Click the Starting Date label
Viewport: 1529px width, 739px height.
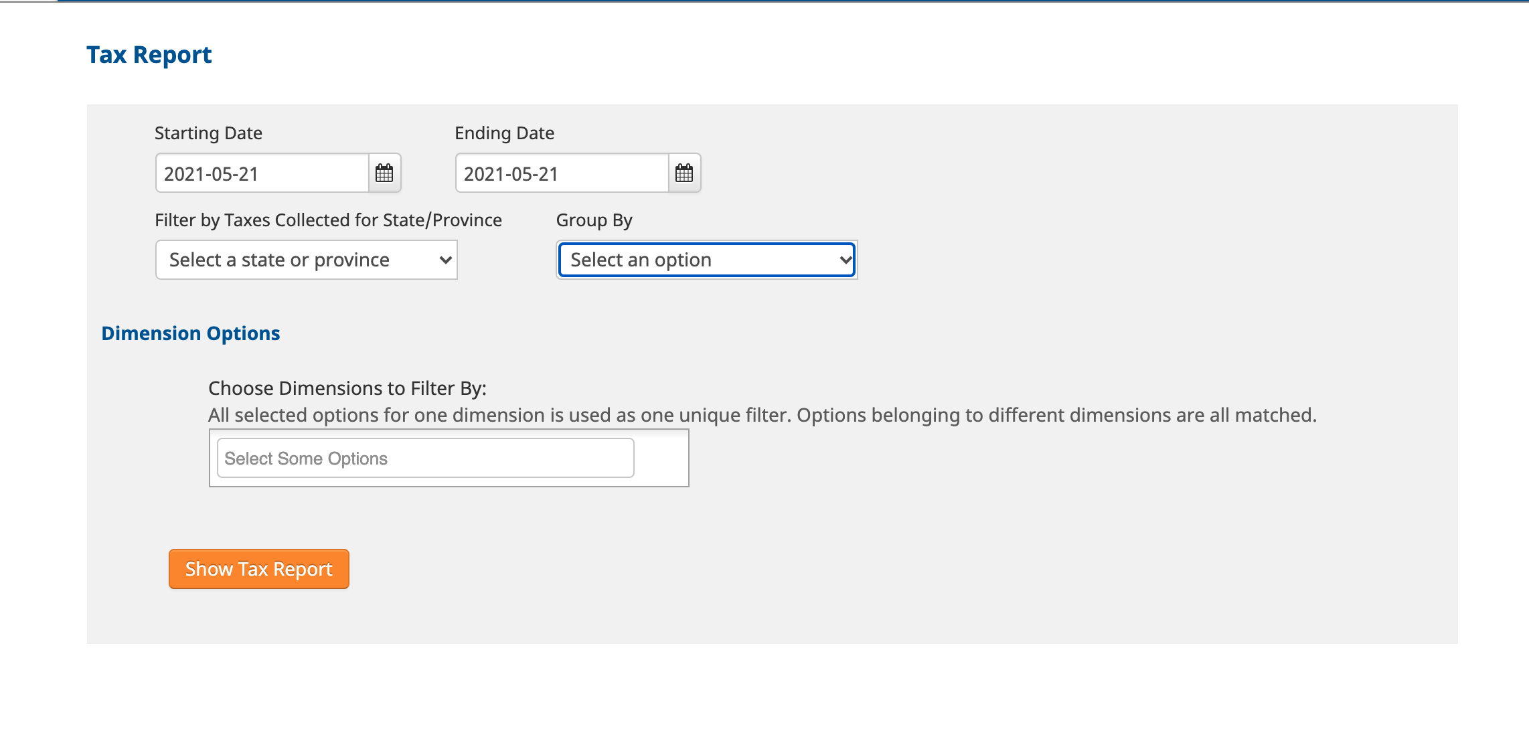pyautogui.click(x=208, y=133)
